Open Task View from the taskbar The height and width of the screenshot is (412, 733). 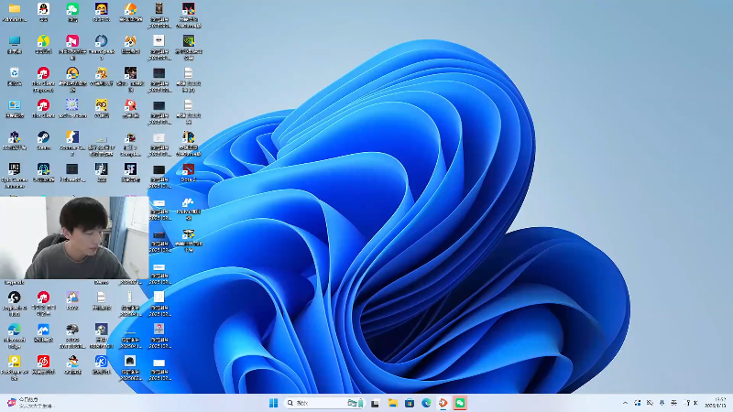coord(375,403)
